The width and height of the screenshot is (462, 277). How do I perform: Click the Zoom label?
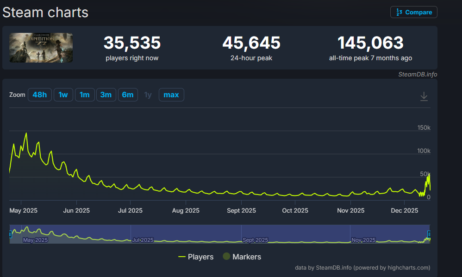coord(17,94)
